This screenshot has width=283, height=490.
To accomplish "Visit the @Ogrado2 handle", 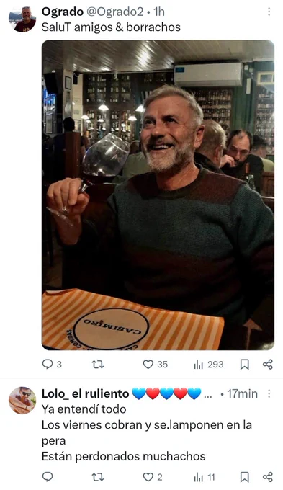I will (114, 12).
